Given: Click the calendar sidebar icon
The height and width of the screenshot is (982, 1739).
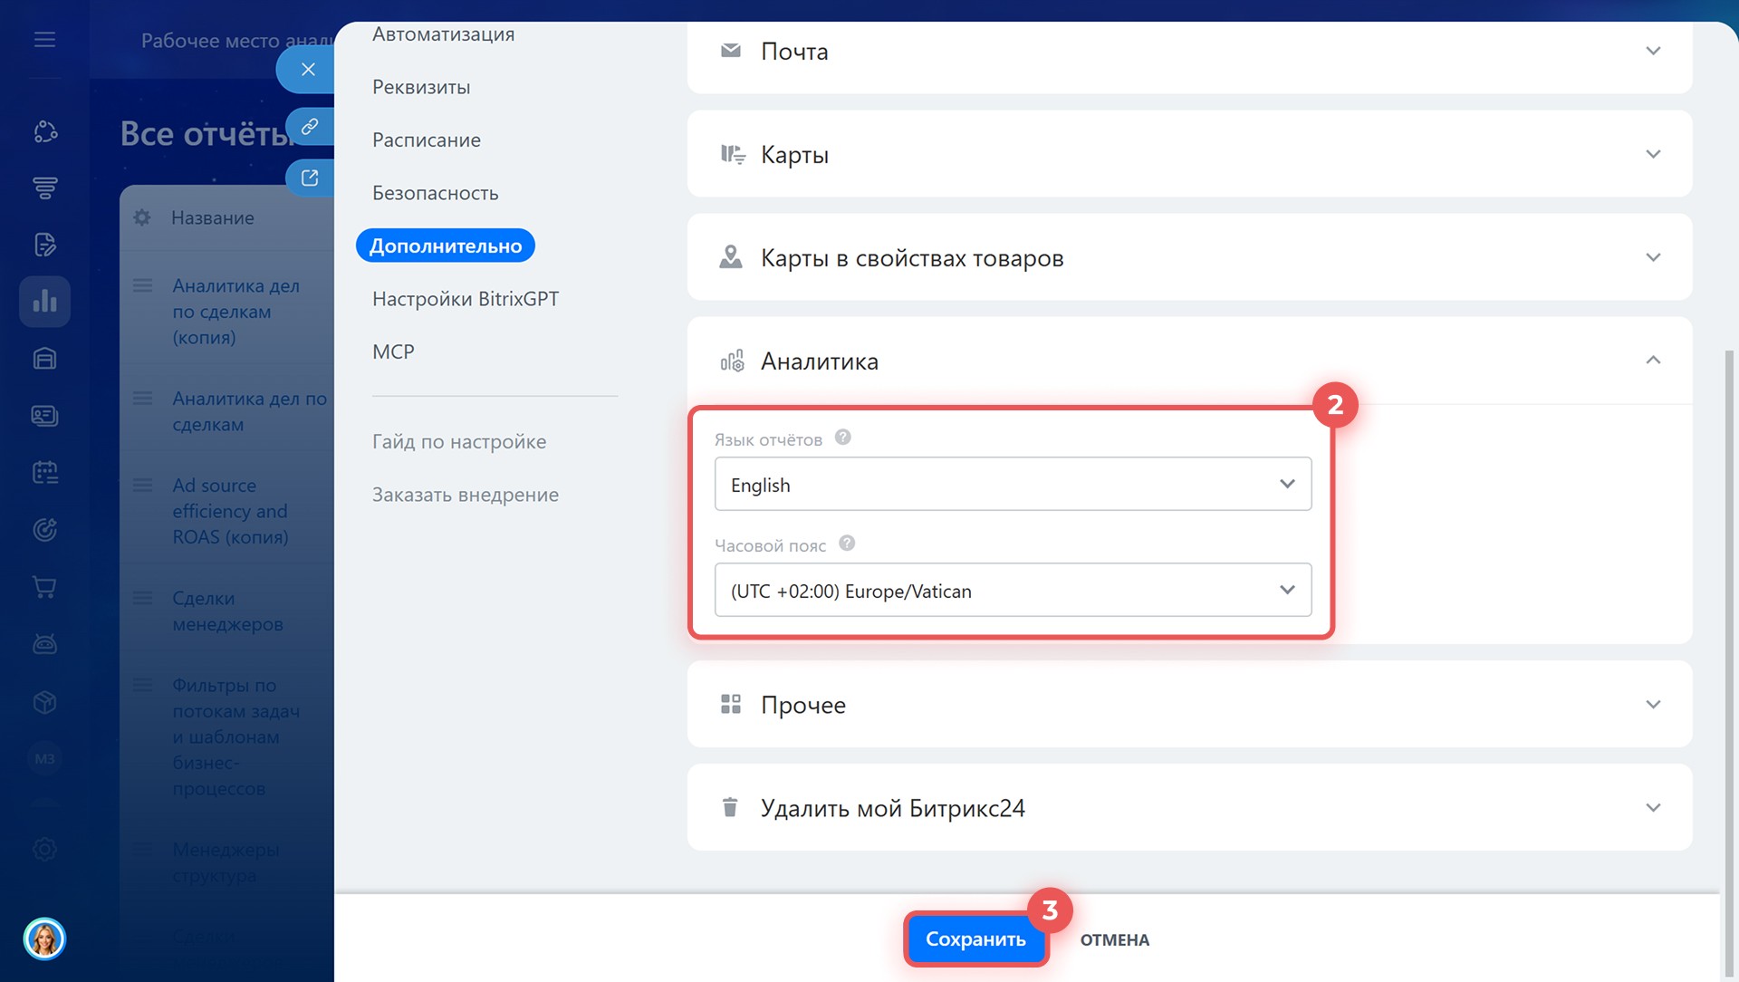Looking at the screenshot, I should point(44,472).
